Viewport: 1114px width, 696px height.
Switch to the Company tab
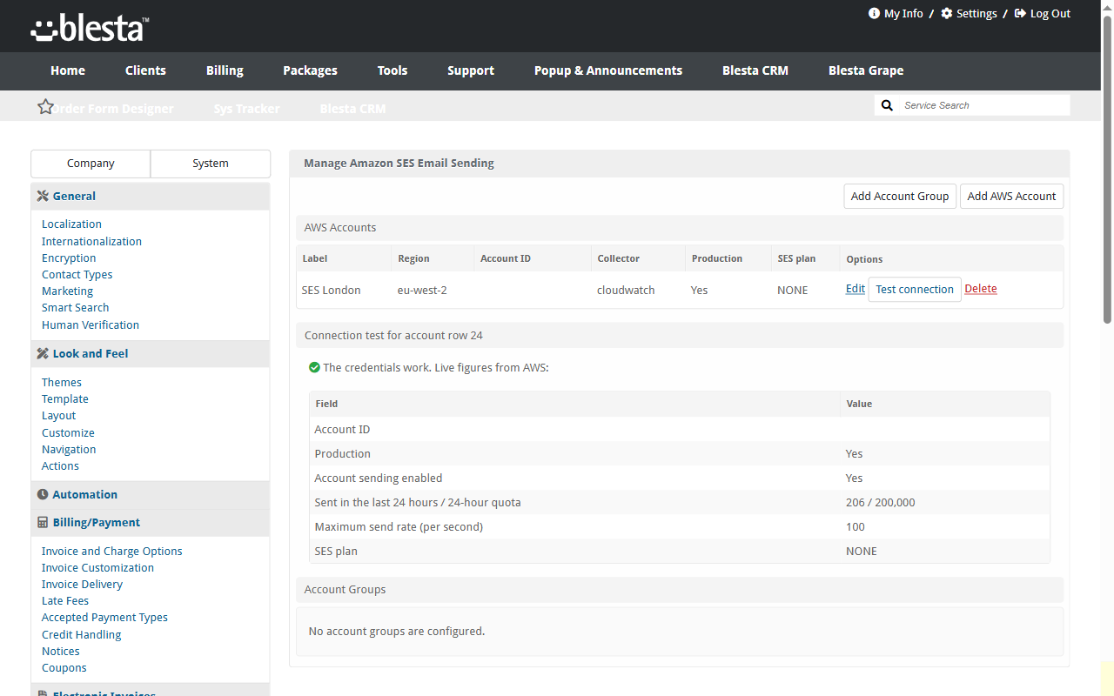91,164
